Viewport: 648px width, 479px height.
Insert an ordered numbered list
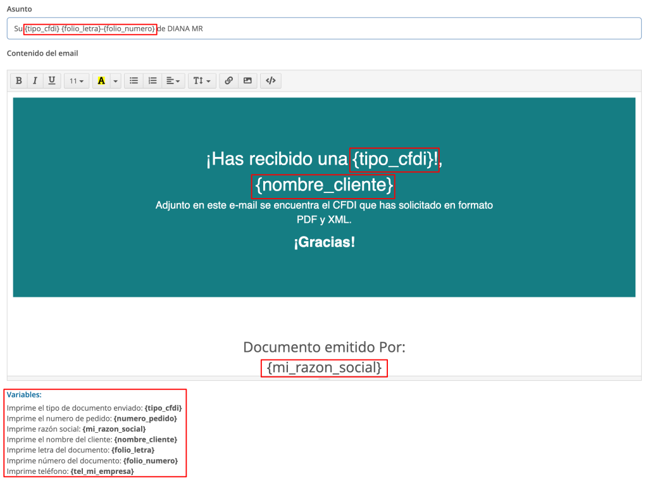pos(152,81)
